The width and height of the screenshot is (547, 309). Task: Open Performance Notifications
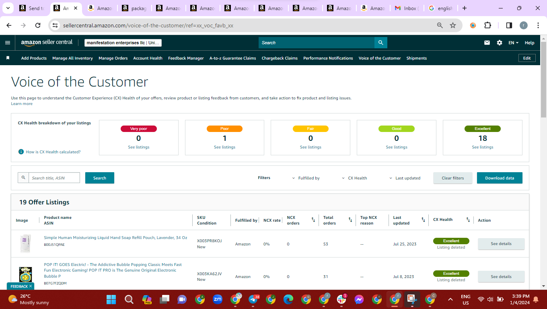coord(328,58)
